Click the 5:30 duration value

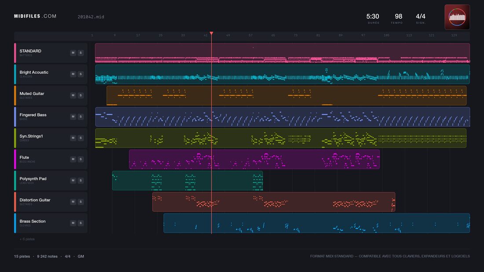[x=373, y=16]
